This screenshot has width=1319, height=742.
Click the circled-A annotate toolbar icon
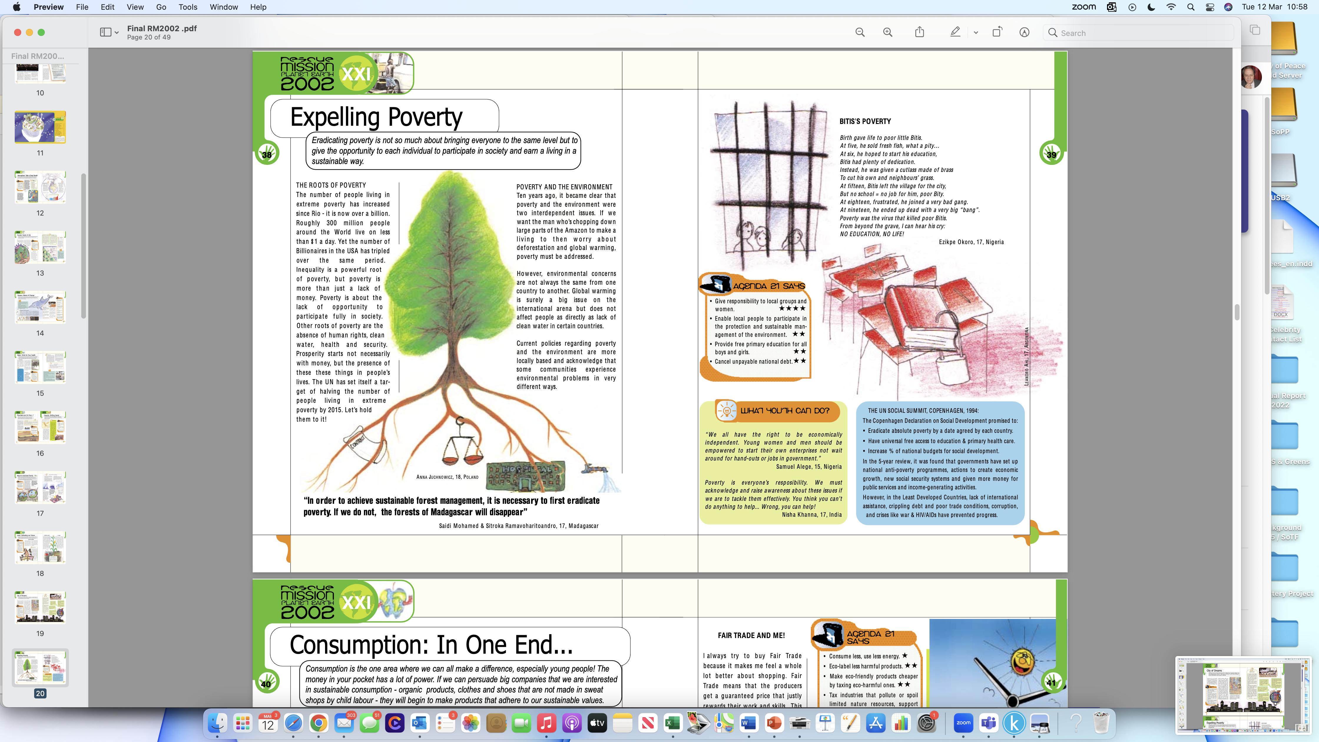pos(1024,33)
